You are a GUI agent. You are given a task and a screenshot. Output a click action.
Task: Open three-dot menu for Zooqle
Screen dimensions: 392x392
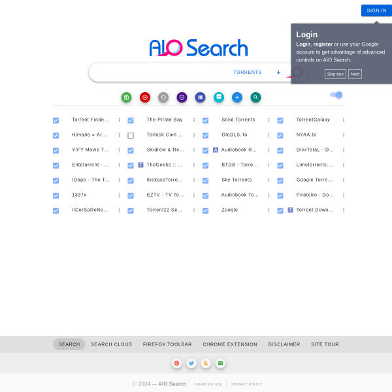coord(269,210)
